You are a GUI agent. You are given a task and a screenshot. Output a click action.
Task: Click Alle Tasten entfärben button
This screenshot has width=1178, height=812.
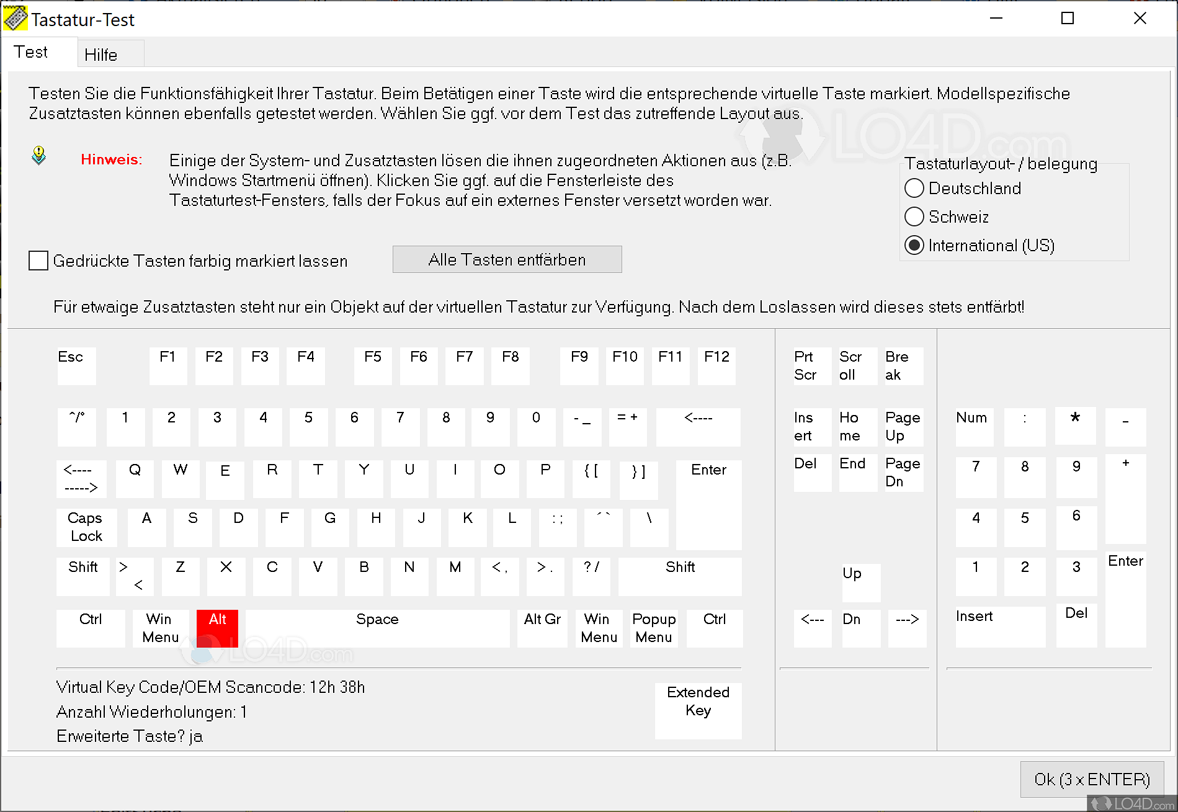point(507,259)
